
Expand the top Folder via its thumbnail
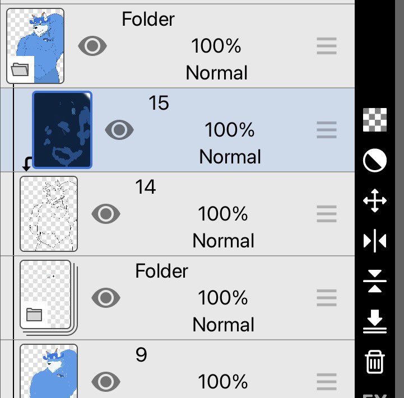pyautogui.click(x=35, y=46)
